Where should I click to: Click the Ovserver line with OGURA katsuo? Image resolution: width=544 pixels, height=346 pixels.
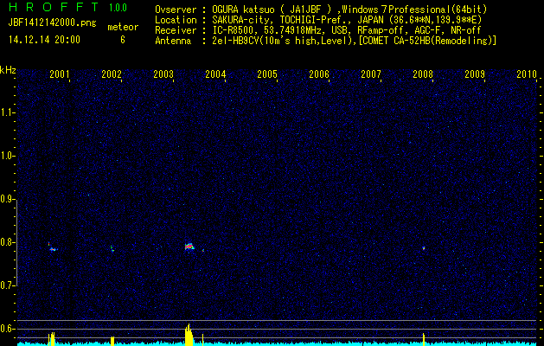[x=321, y=10]
